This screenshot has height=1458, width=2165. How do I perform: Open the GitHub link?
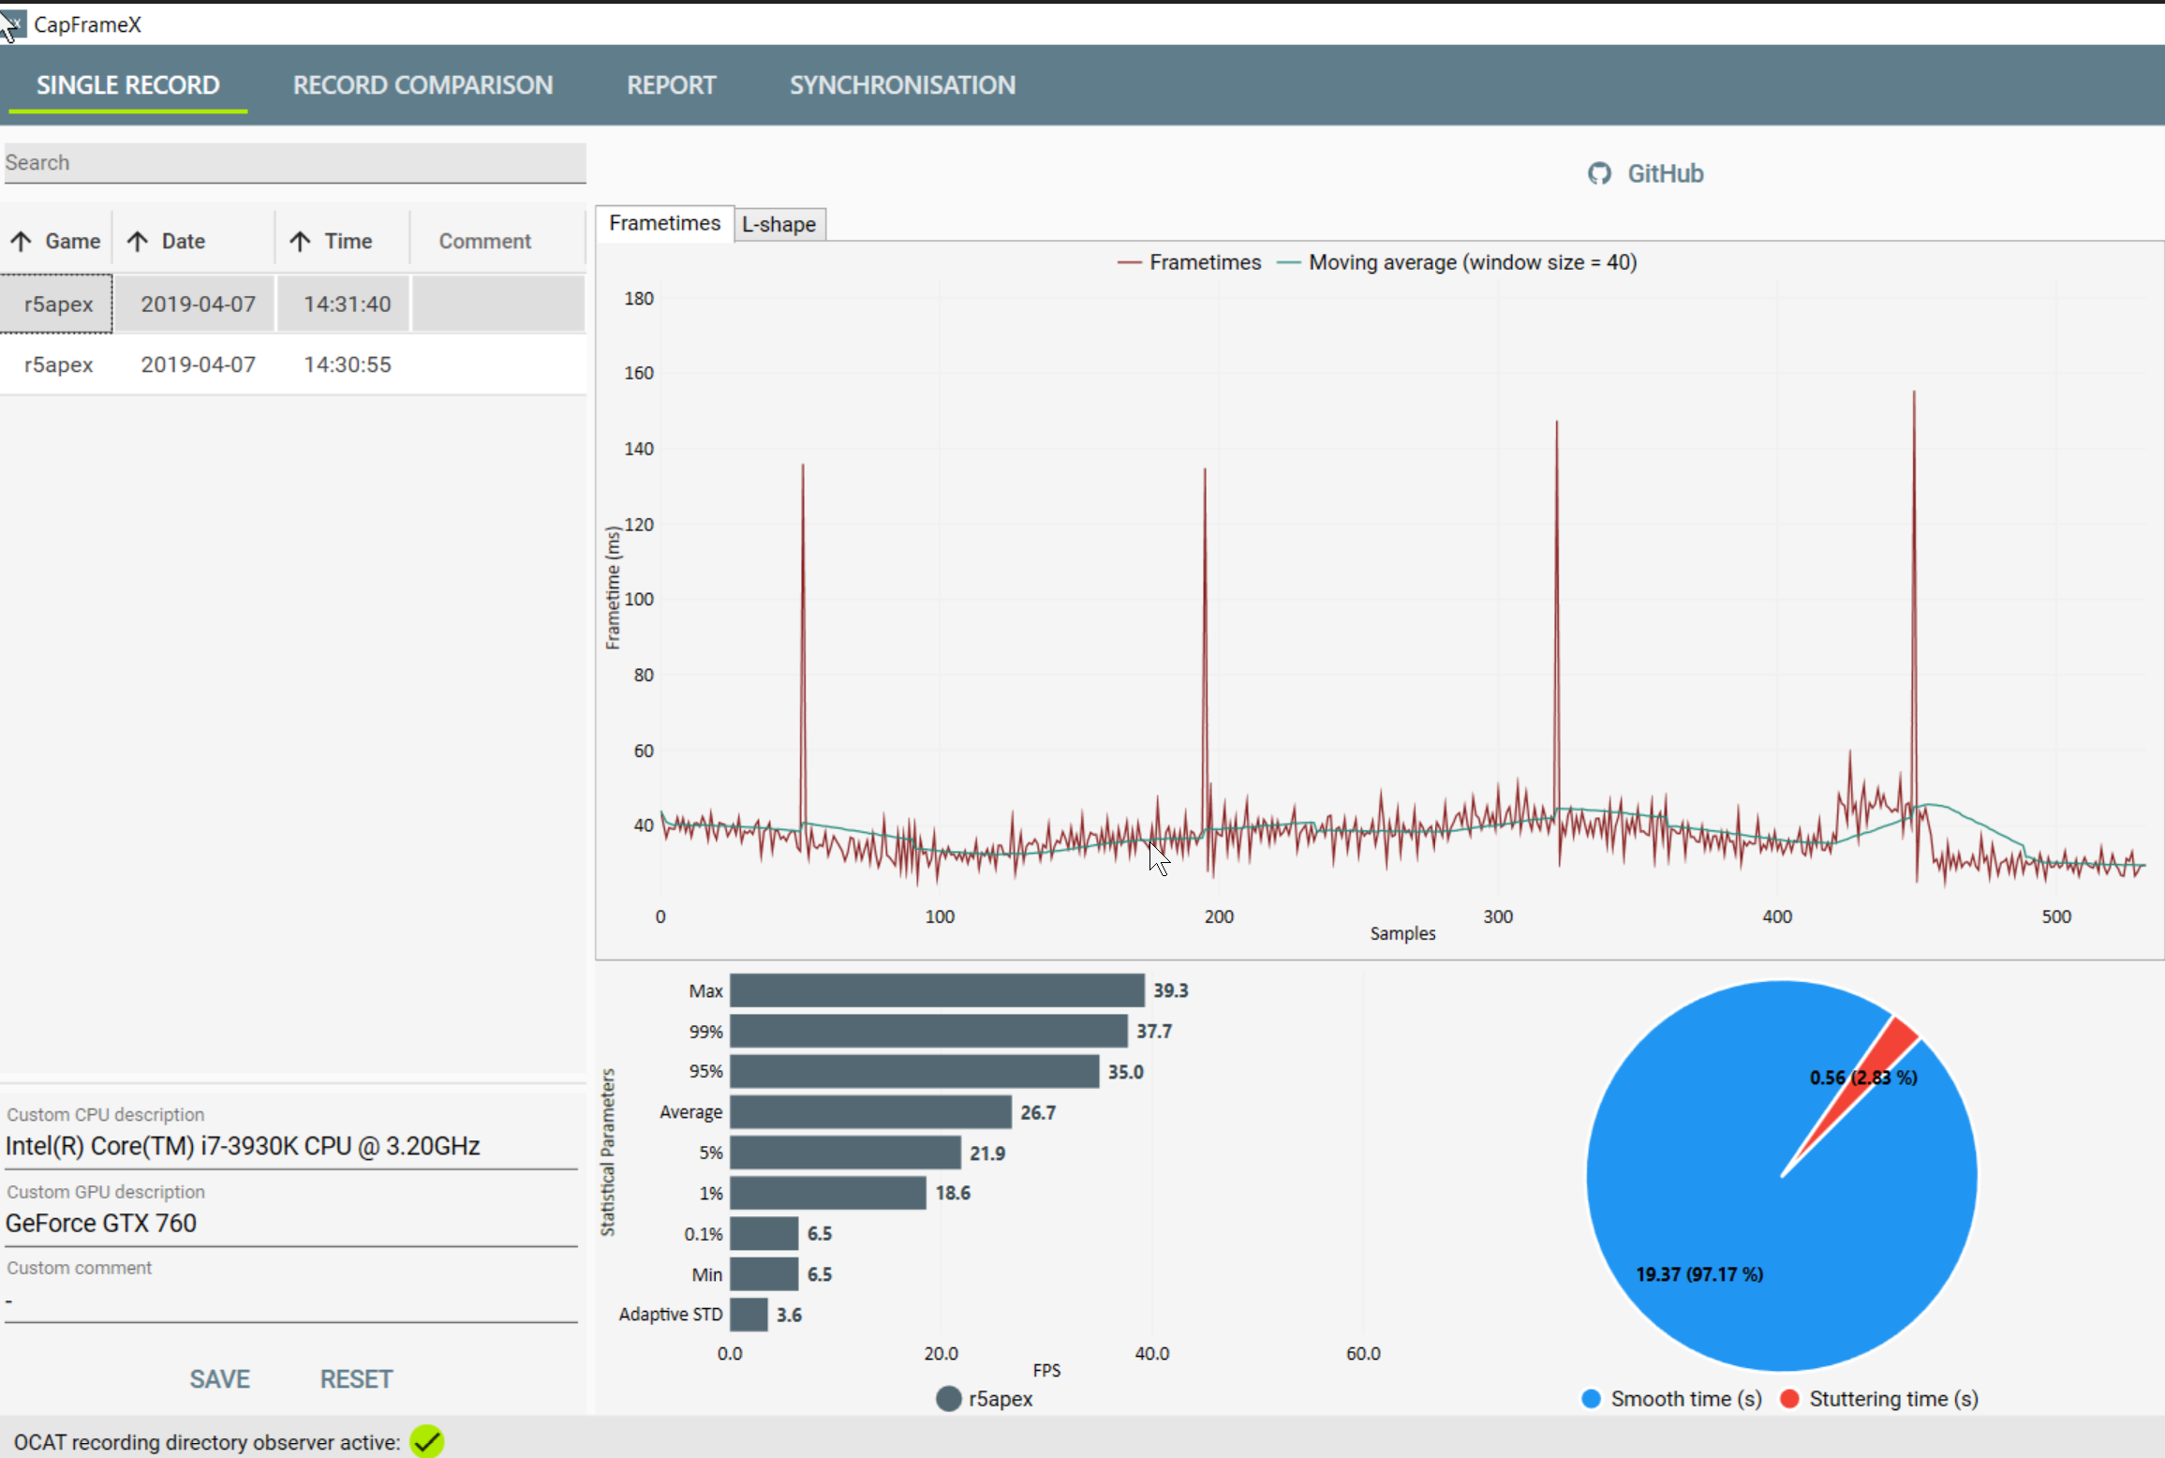1646,173
